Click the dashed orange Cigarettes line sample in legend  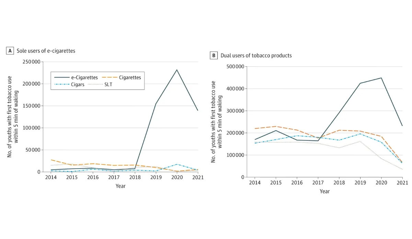(109, 78)
